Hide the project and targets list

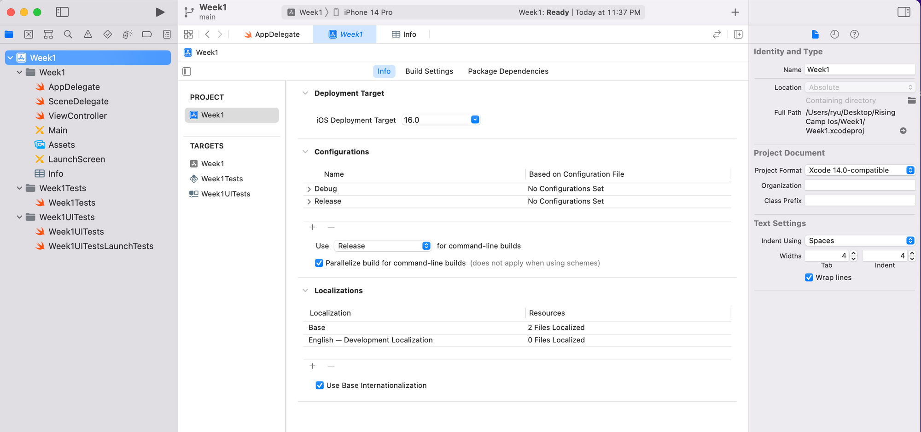(x=187, y=71)
